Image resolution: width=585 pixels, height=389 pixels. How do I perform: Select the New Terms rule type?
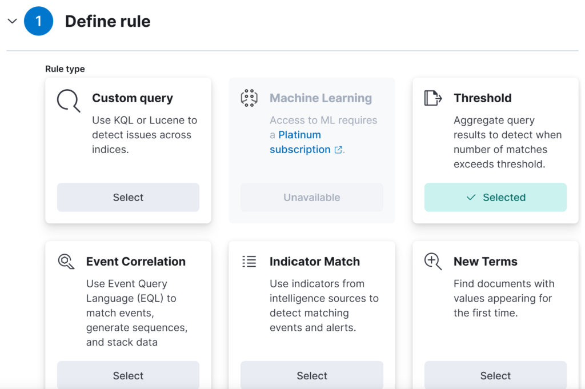coord(495,375)
